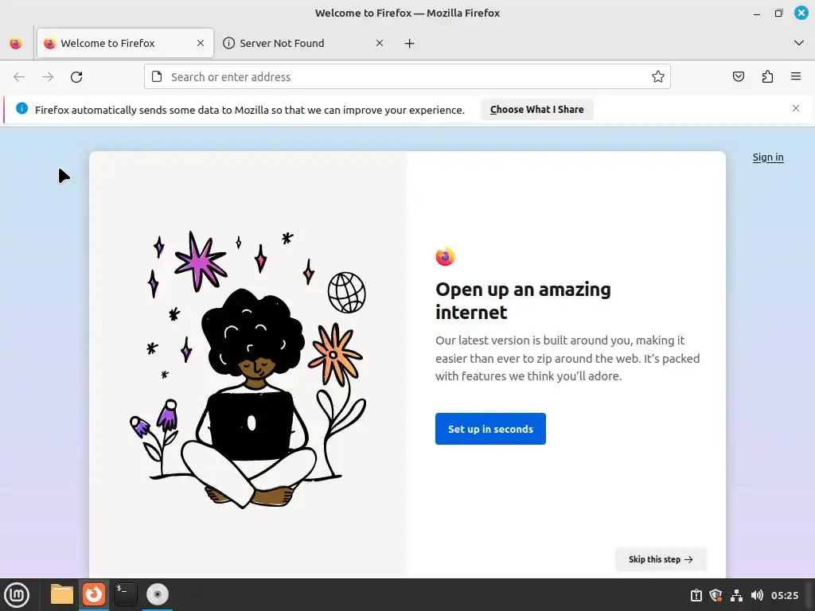Open Firefox View pinned tab icon
The image size is (815, 611).
click(16, 43)
